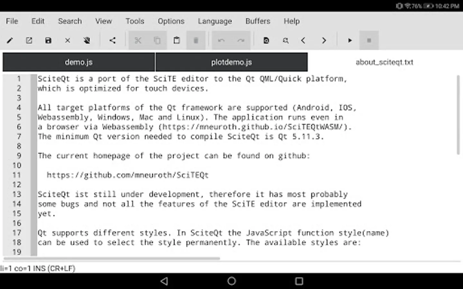Click the Paste clipboard icon
463x289 pixels.
(177, 40)
